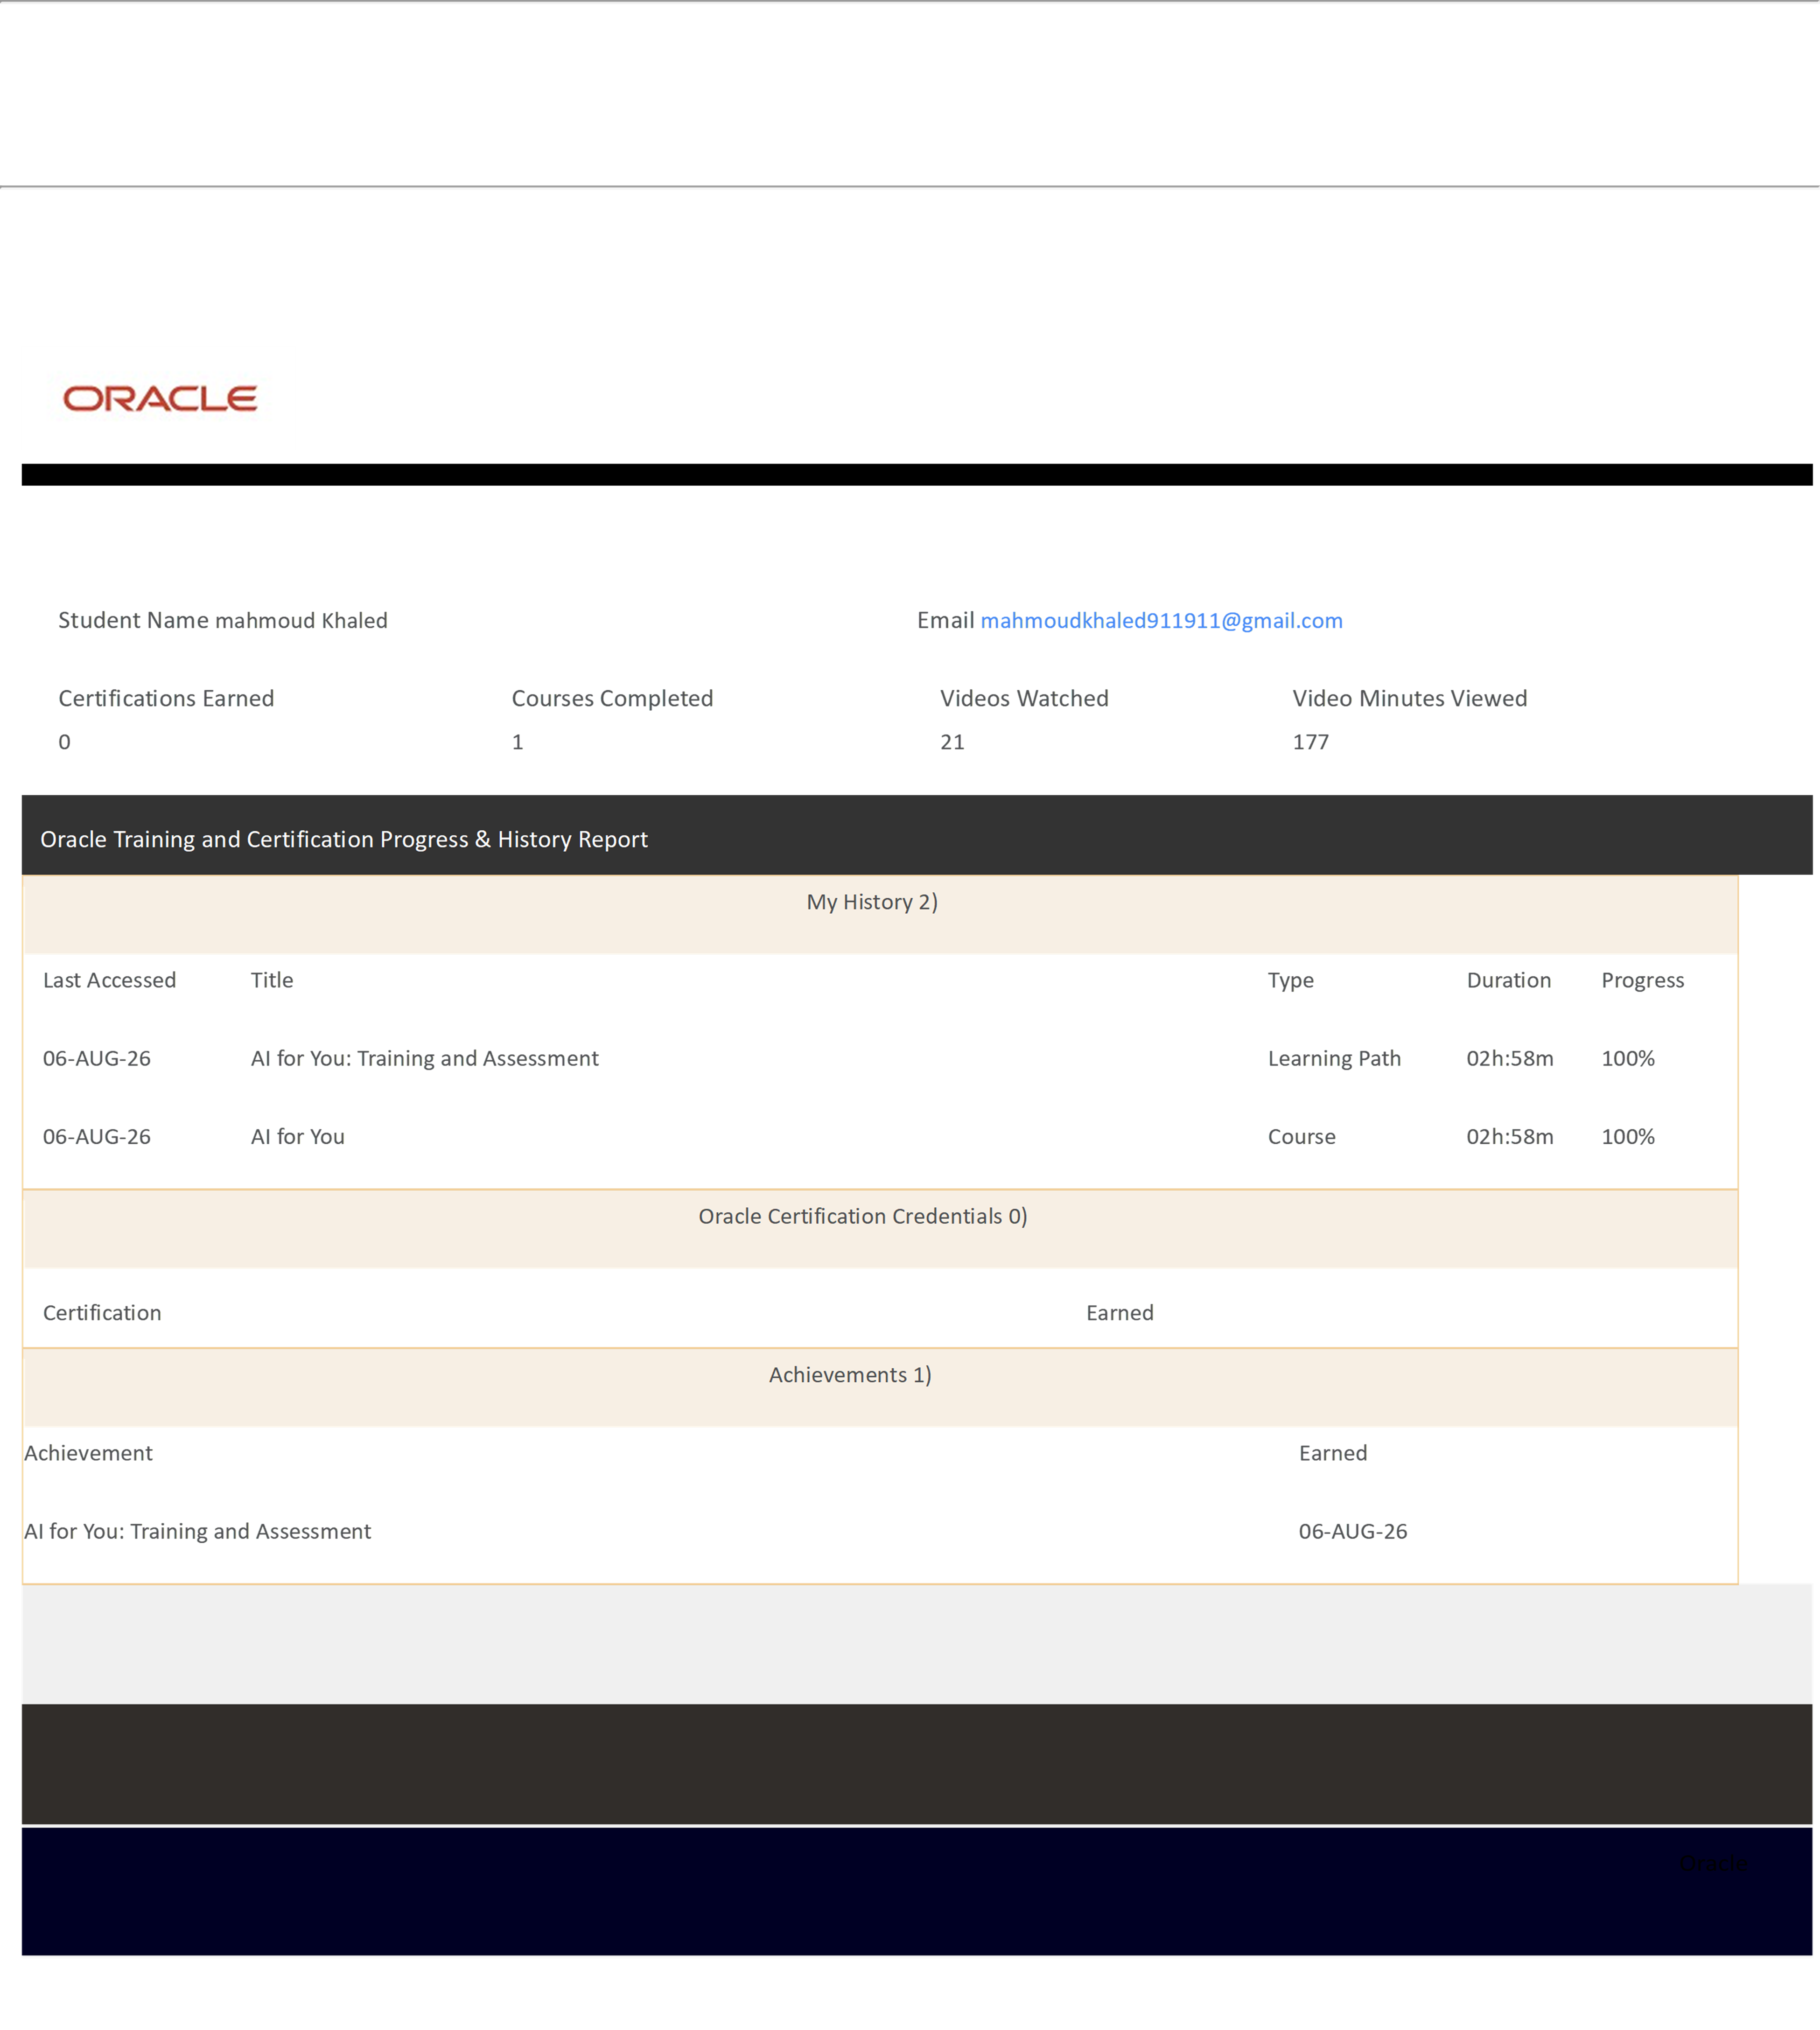The image size is (1820, 2030).
Task: Click the Title column header
Action: [x=272, y=980]
